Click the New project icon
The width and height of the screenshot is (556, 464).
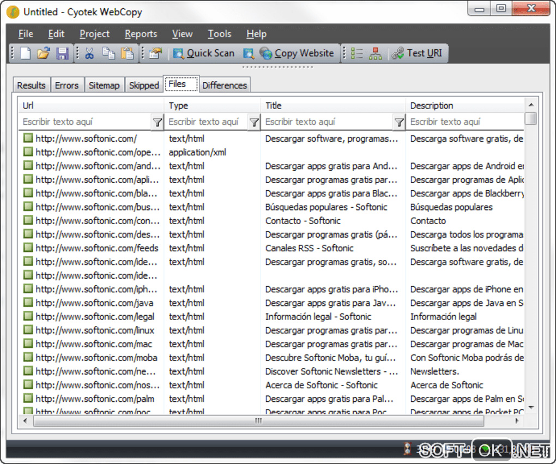point(26,53)
